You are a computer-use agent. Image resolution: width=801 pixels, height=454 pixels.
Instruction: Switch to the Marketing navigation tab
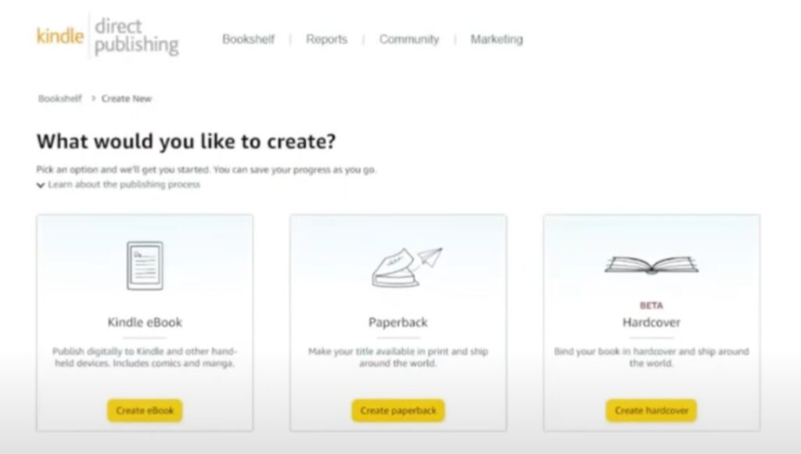[497, 39]
